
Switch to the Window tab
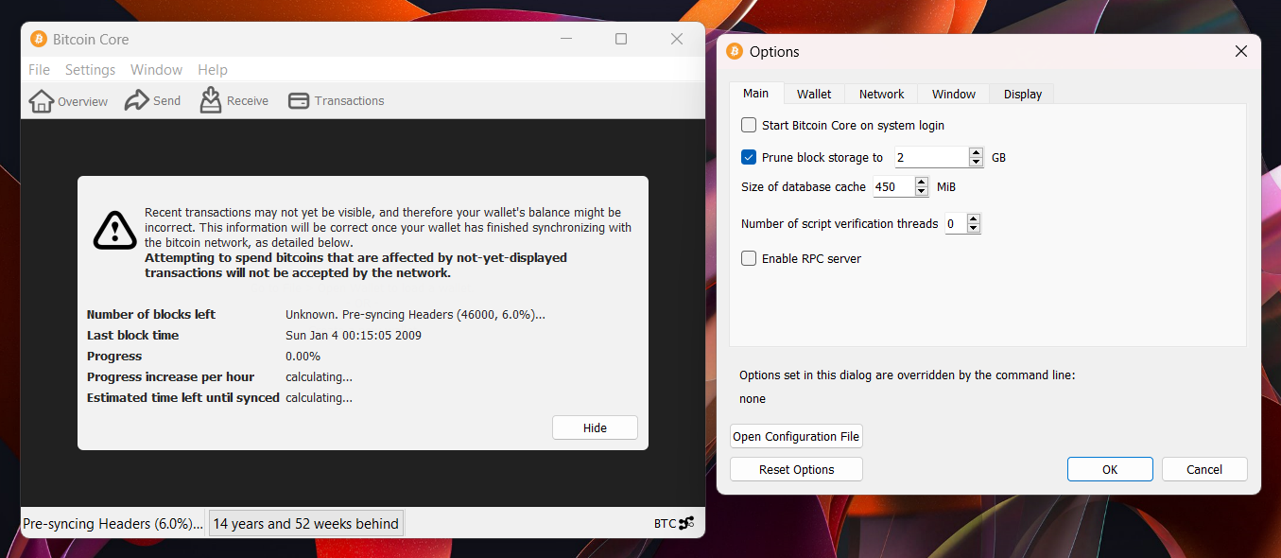pos(954,94)
